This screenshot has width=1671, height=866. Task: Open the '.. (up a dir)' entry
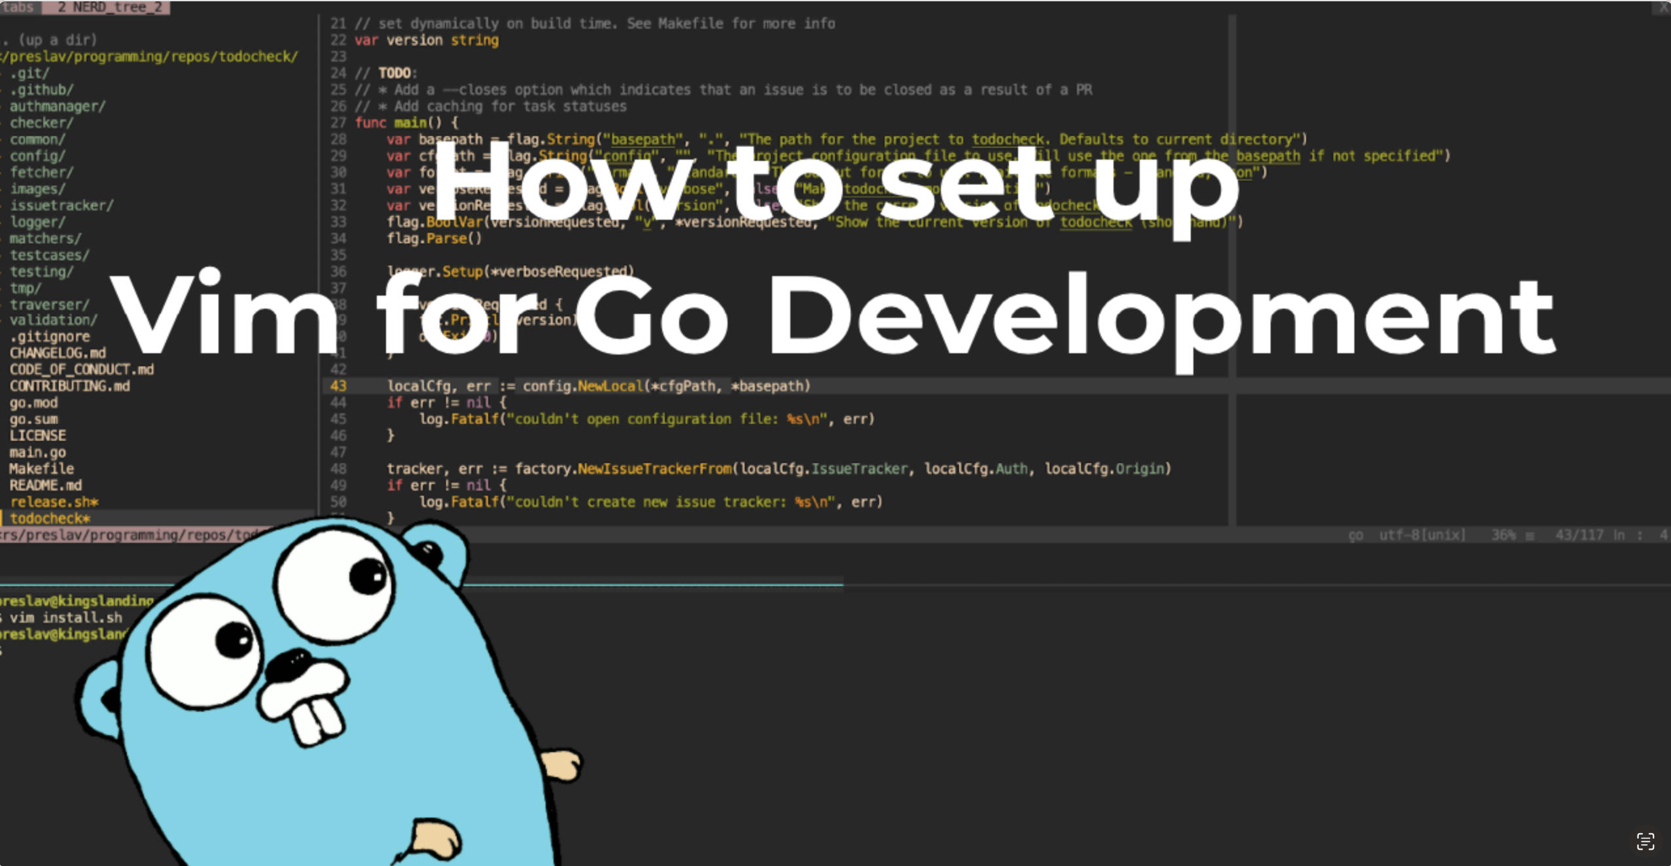tap(49, 40)
